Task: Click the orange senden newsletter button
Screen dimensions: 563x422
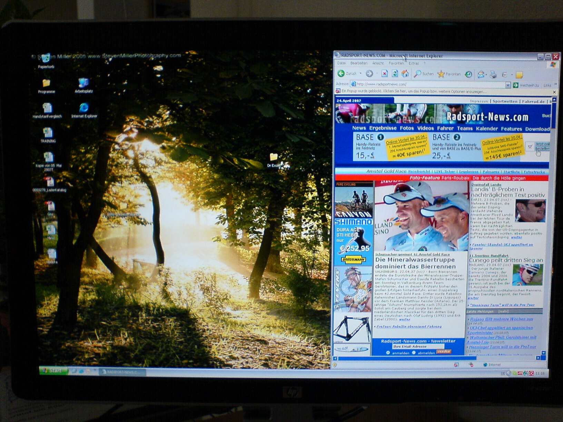Action: tap(444, 352)
